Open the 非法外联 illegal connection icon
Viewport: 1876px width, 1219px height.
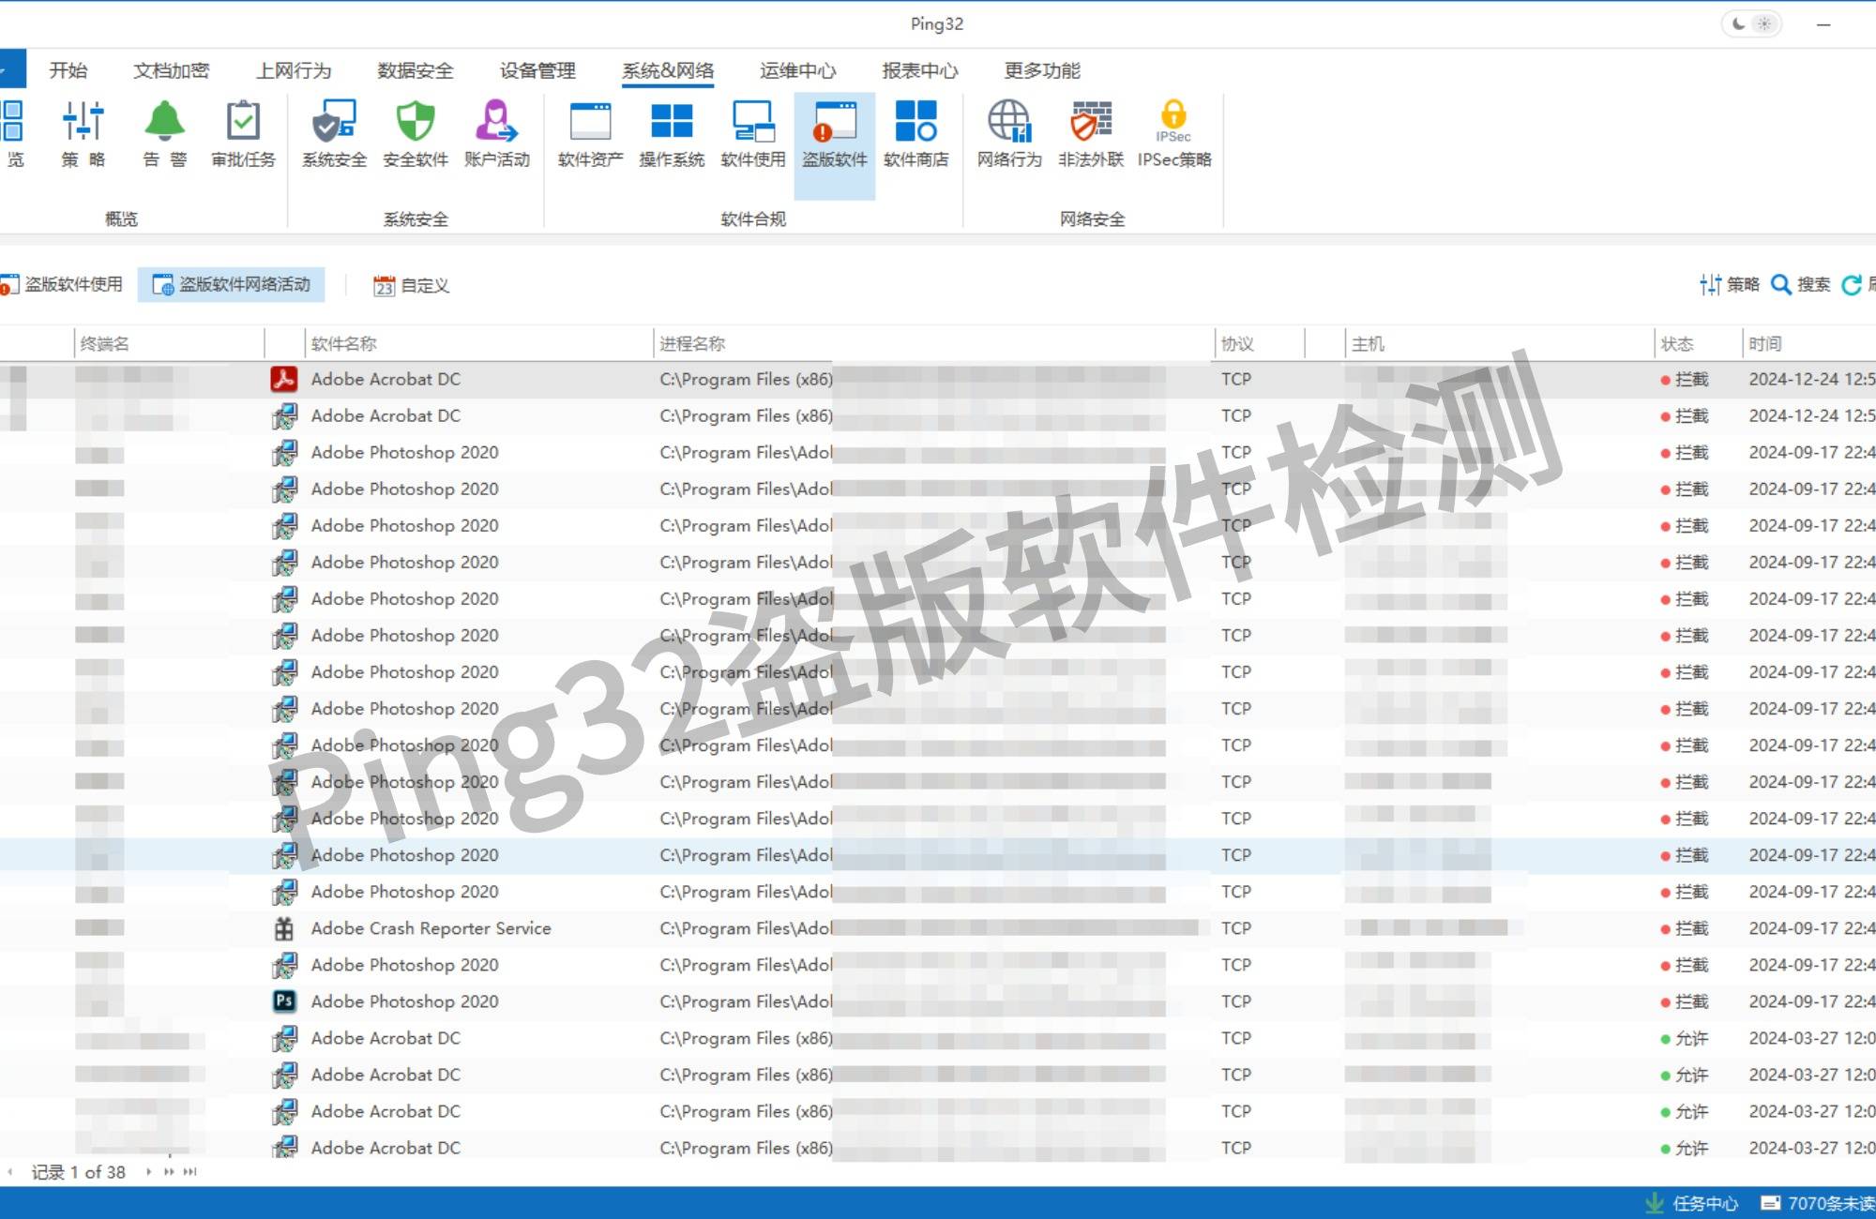(1091, 131)
